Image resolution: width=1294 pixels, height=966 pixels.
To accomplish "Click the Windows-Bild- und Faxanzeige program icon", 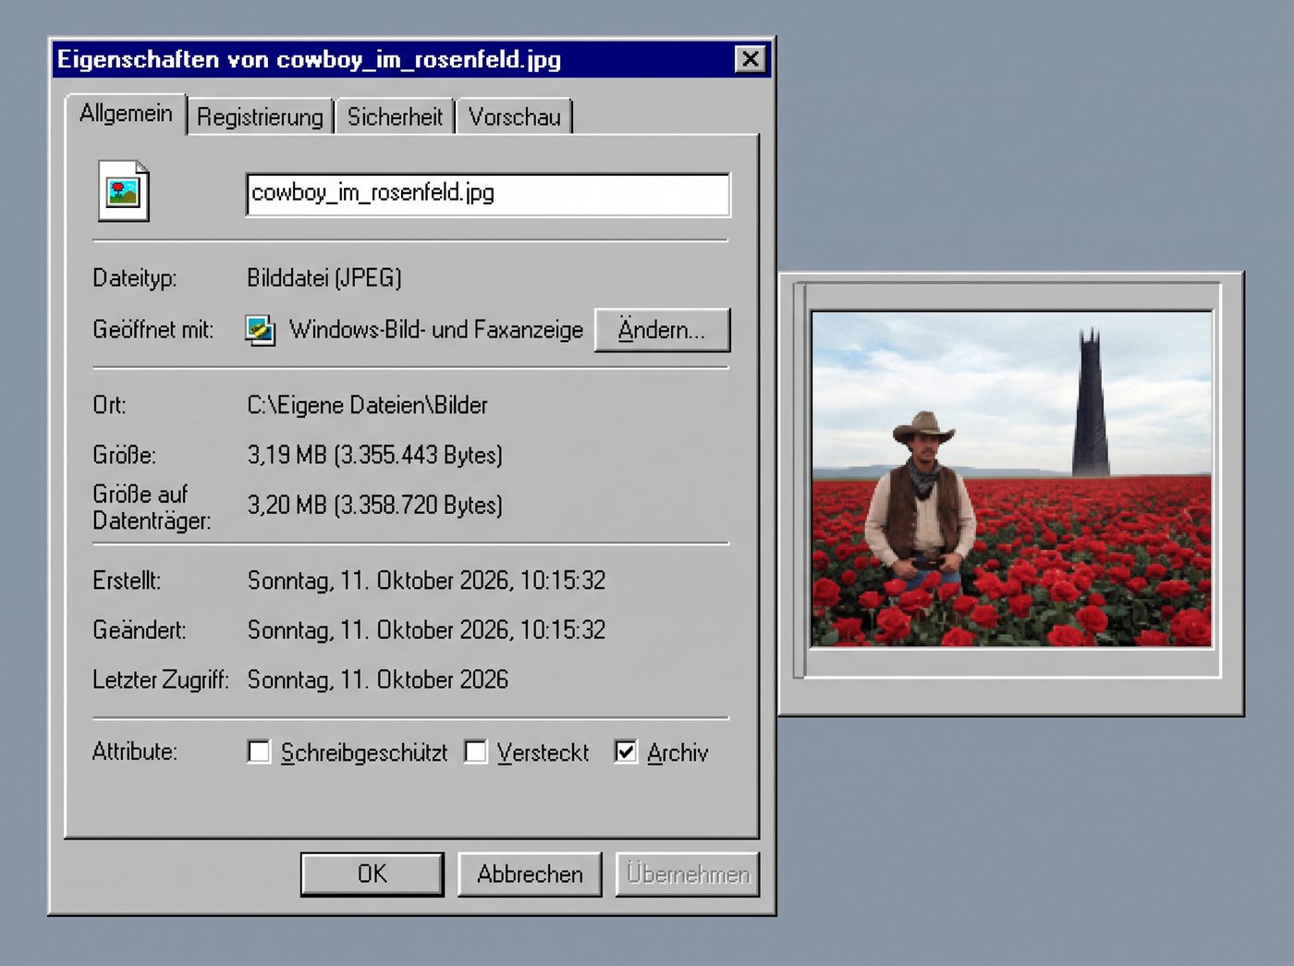I will [x=260, y=329].
